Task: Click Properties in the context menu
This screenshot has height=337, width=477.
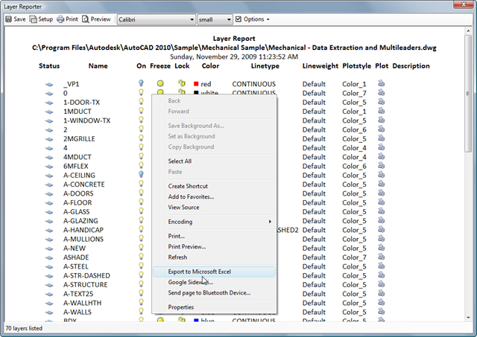Action: click(180, 307)
